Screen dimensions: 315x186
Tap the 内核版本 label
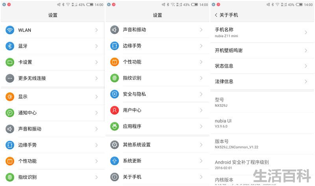[x=224, y=180]
